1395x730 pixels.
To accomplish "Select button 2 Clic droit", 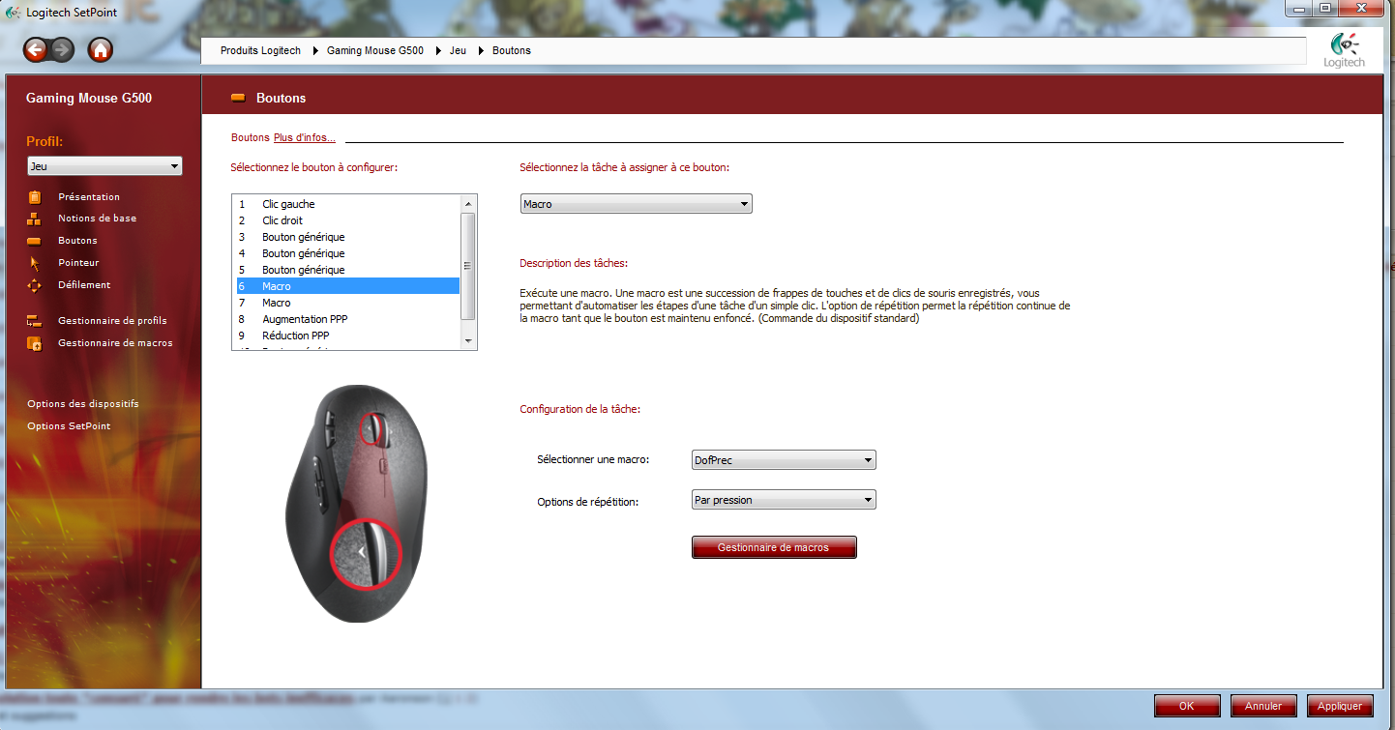I will pos(347,220).
